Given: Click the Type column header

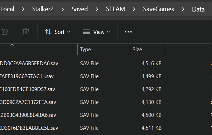Looking at the screenshot, I should tap(104, 50).
